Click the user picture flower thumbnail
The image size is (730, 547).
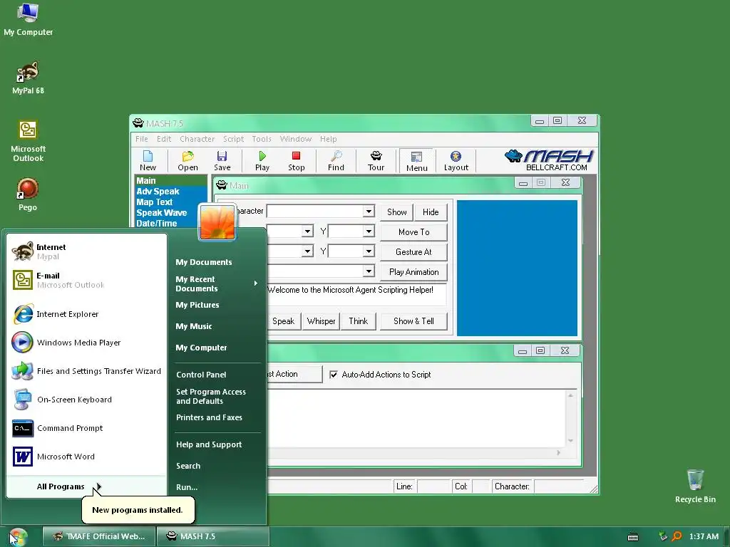[x=217, y=222]
